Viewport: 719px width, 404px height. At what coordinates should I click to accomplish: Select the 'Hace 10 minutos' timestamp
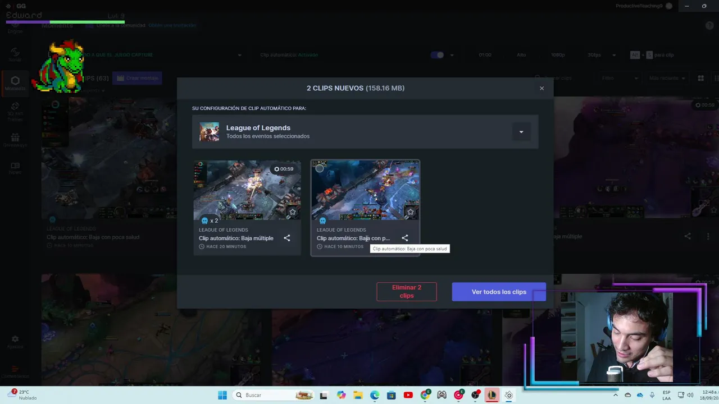pyautogui.click(x=344, y=246)
